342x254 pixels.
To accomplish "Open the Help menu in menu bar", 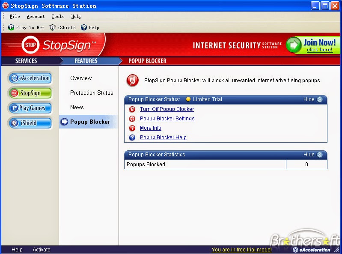I will (76, 16).
